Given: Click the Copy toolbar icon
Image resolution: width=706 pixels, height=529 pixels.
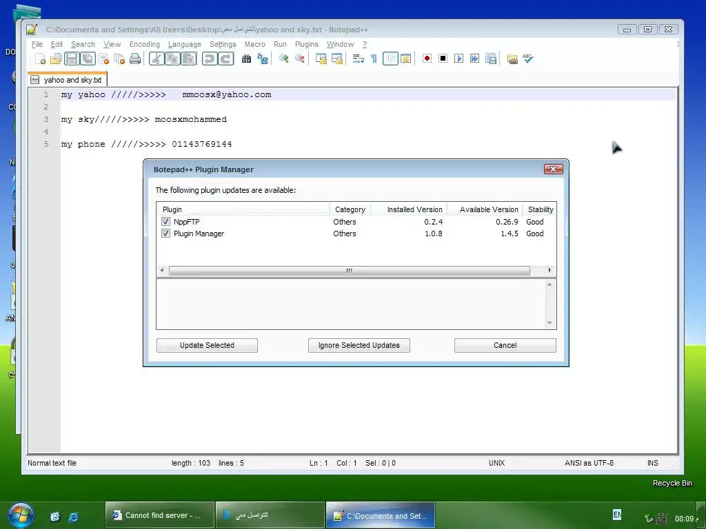Looking at the screenshot, I should tap(172, 59).
